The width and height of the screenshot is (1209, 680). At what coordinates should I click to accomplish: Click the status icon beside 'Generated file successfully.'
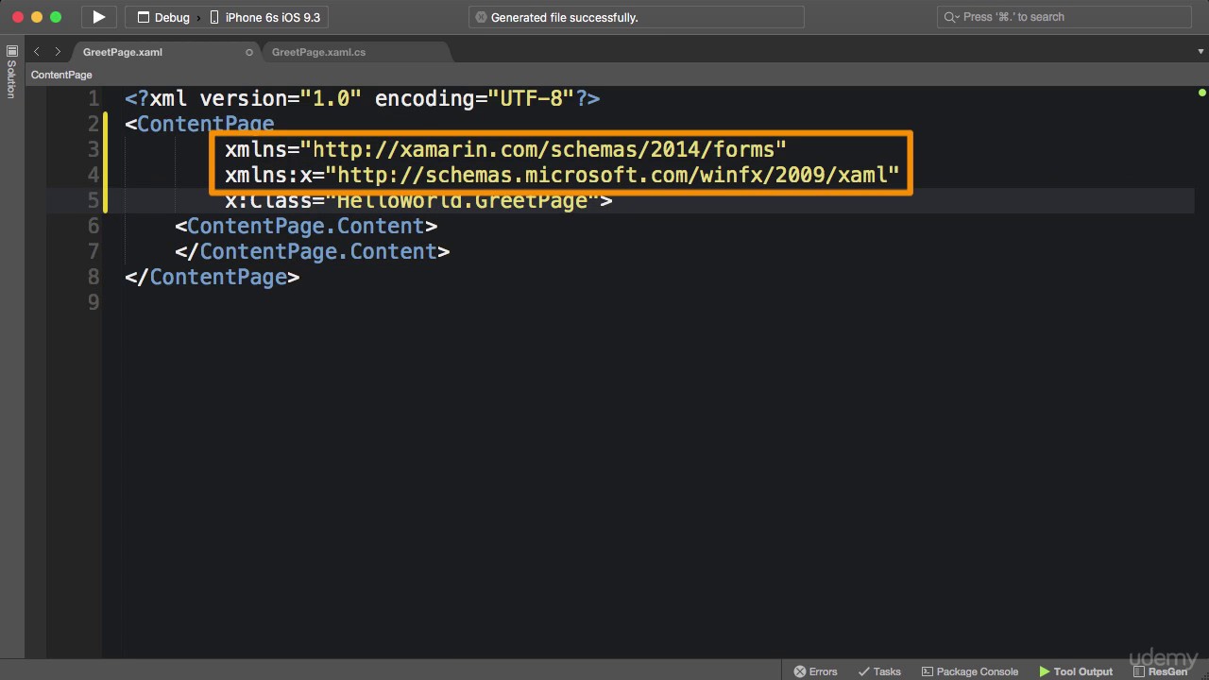coord(481,17)
